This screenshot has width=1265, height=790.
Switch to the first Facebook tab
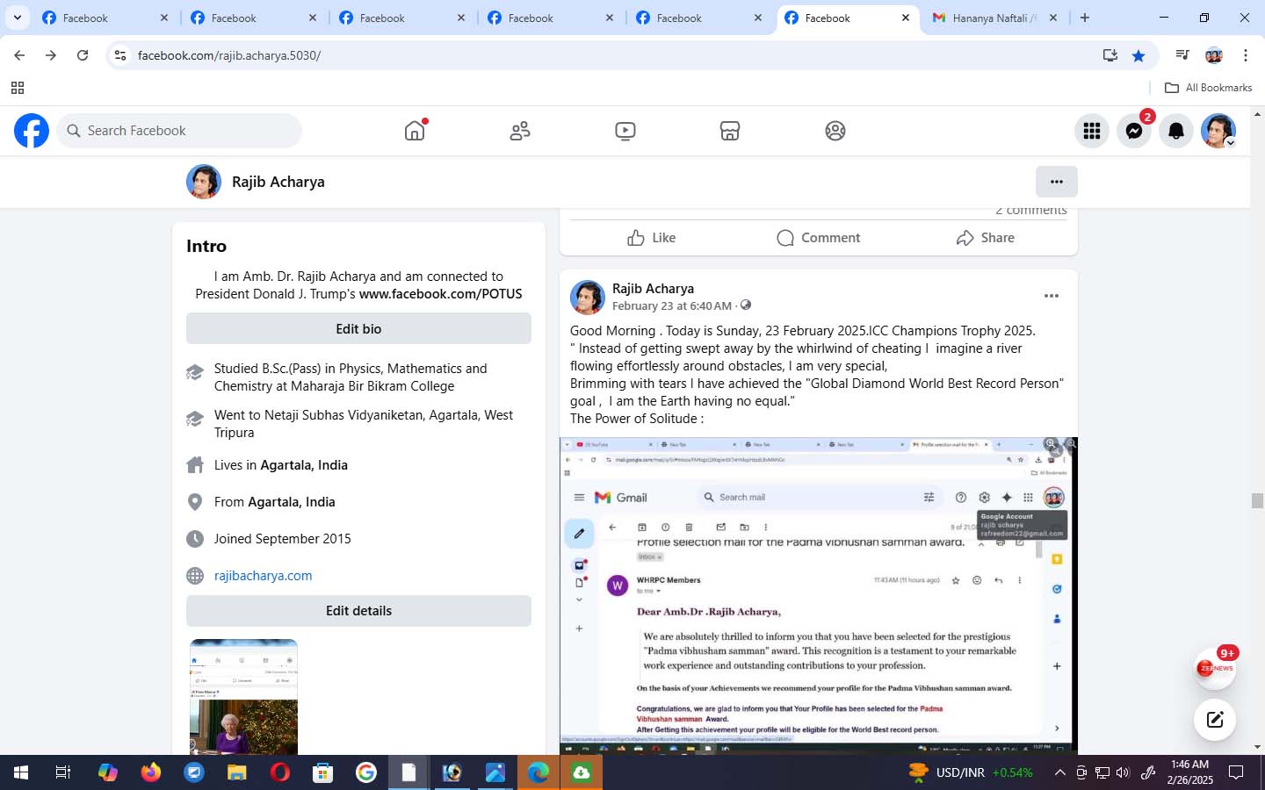(x=105, y=18)
